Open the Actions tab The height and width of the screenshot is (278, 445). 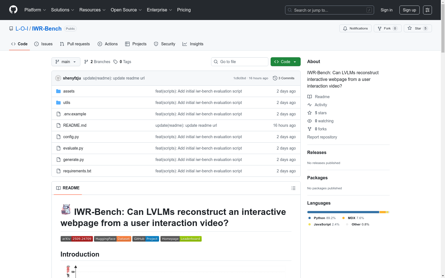[x=108, y=44]
